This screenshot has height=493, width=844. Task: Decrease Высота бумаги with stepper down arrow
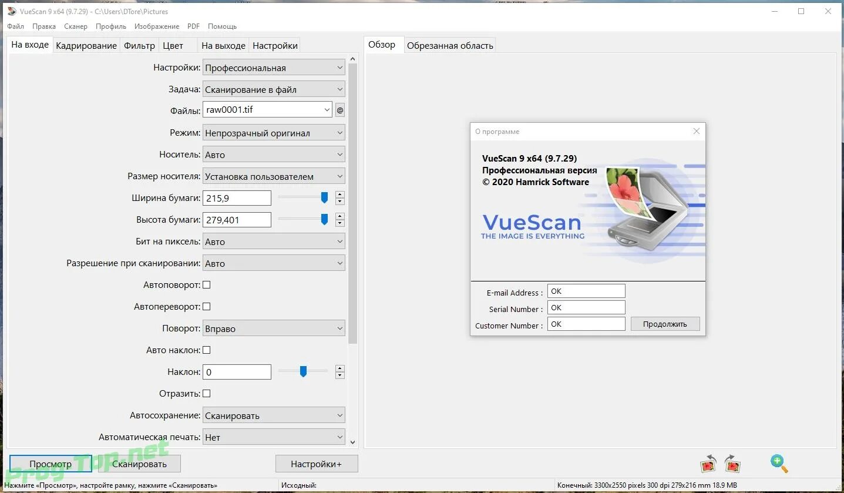[x=339, y=223]
